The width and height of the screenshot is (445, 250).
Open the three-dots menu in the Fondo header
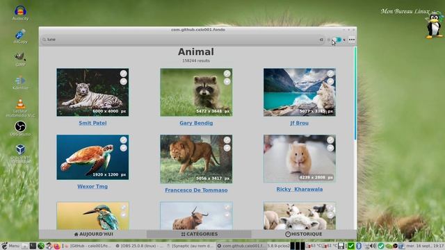352,40
